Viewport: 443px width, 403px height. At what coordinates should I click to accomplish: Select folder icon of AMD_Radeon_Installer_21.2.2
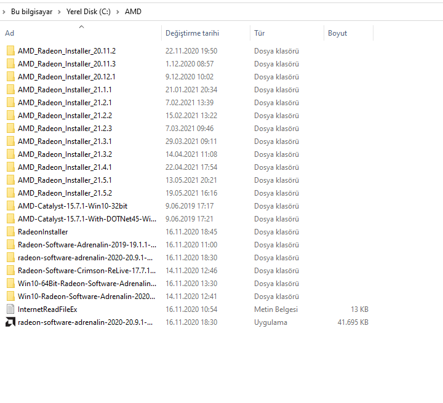pyautogui.click(x=10, y=116)
